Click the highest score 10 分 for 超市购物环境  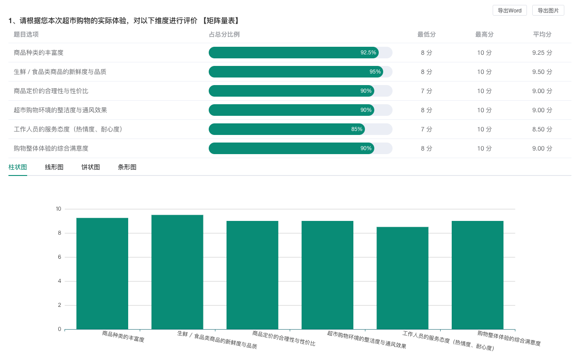pos(484,110)
